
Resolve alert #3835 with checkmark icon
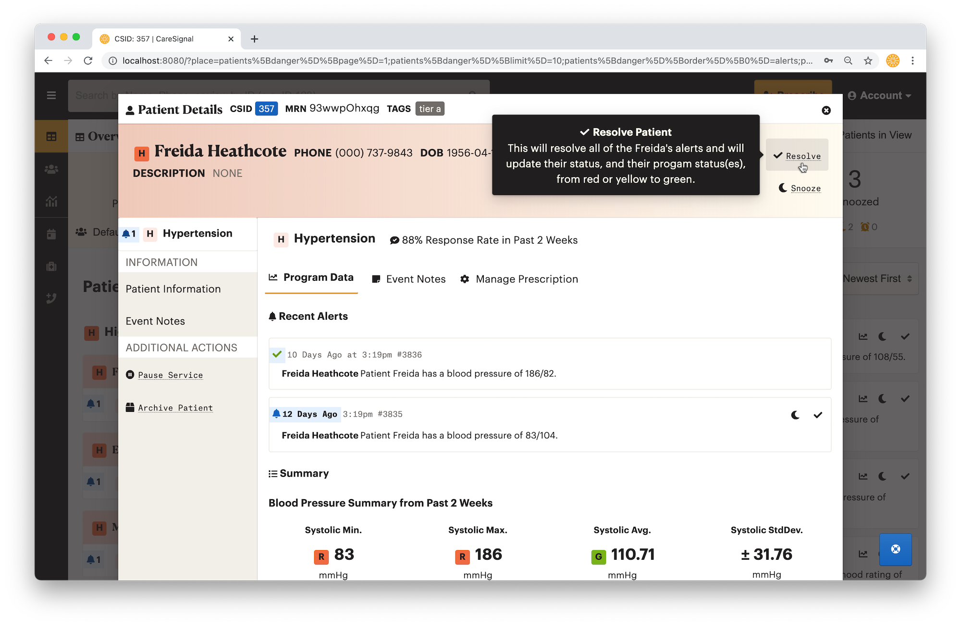[x=818, y=415]
